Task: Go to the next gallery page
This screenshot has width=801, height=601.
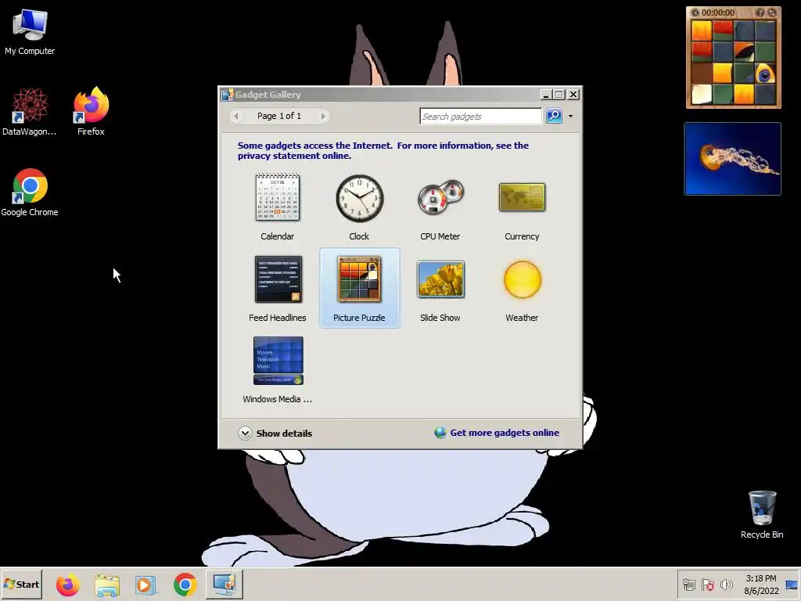Action: 322,116
